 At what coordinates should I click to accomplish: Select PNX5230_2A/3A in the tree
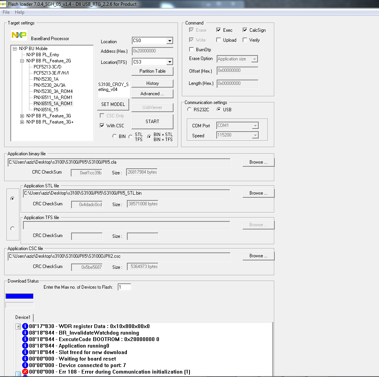pyautogui.click(x=50, y=85)
